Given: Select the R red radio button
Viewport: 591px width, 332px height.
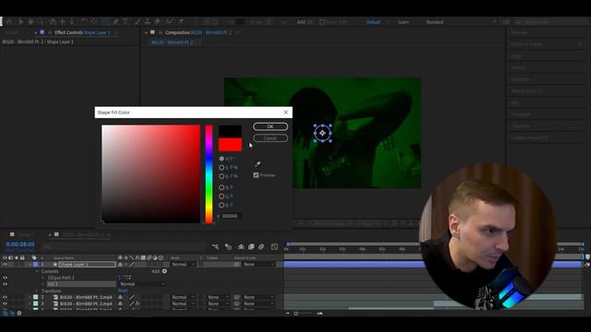Looking at the screenshot, I should 222,187.
